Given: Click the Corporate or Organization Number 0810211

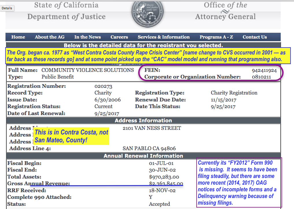Looking at the screenshot, I should [261, 77].
